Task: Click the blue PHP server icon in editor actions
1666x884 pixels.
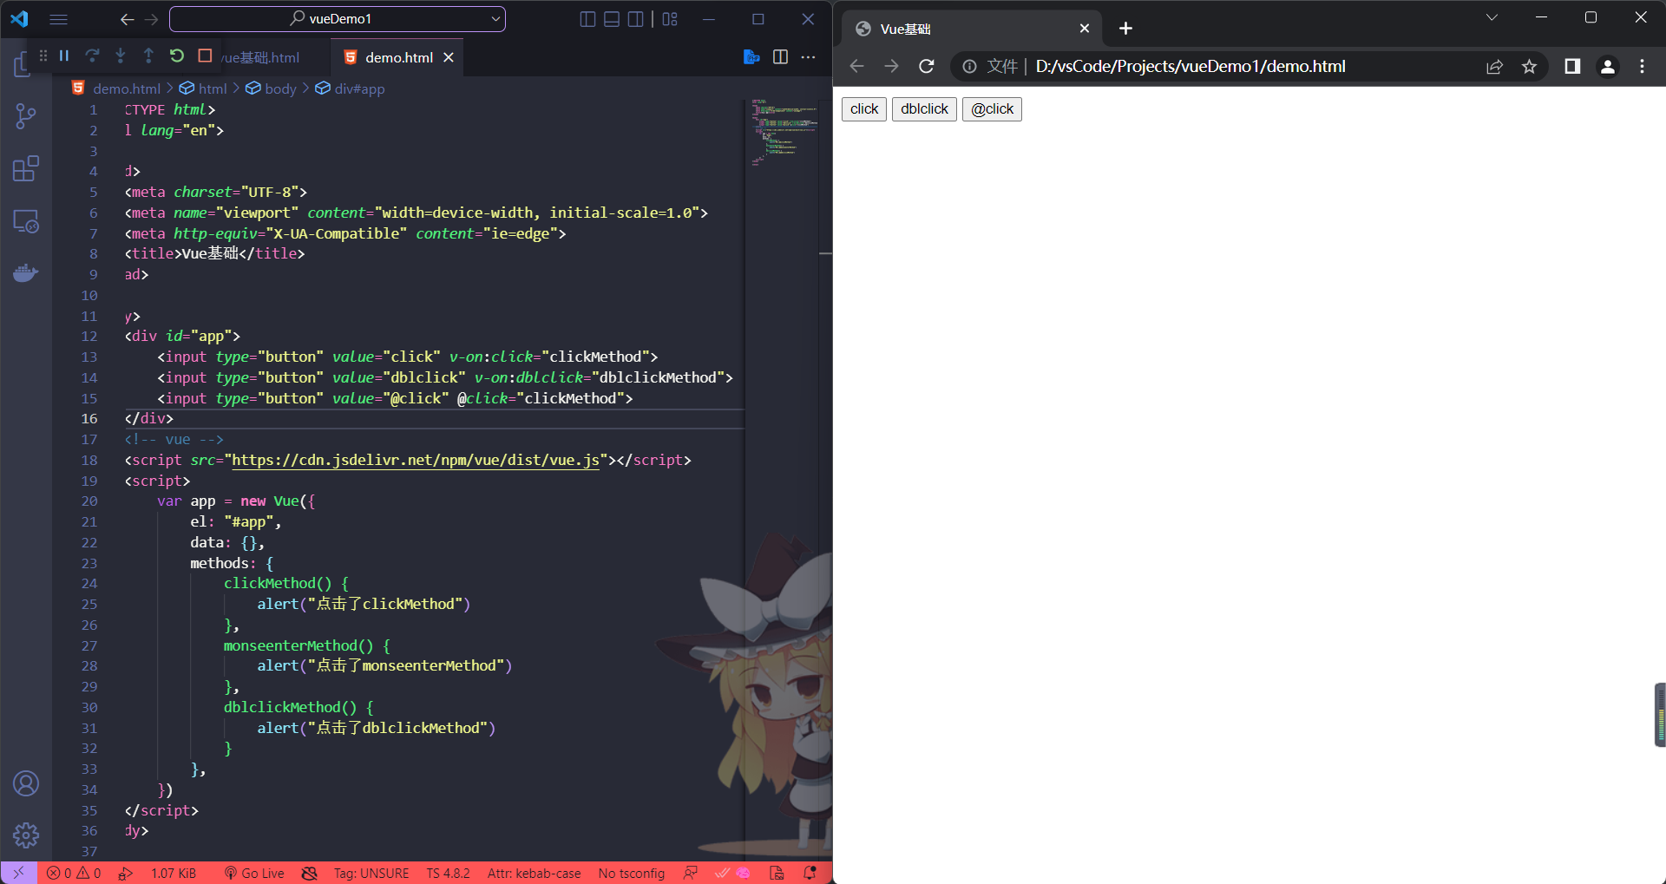Action: click(751, 57)
